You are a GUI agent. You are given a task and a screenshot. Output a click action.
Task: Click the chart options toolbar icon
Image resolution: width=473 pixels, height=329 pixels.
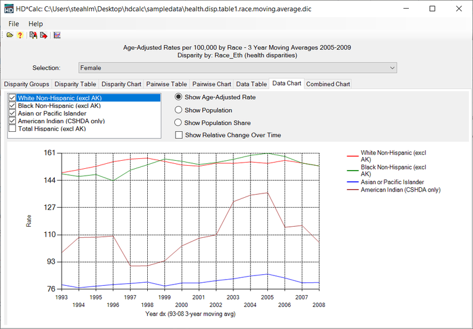(57, 36)
